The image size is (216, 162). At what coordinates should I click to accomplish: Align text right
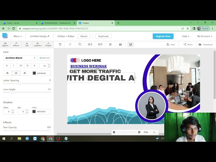point(25,73)
